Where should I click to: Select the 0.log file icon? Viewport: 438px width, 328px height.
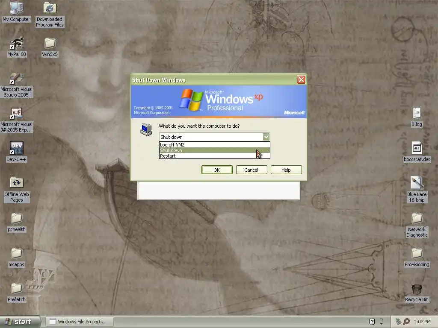pos(417,117)
